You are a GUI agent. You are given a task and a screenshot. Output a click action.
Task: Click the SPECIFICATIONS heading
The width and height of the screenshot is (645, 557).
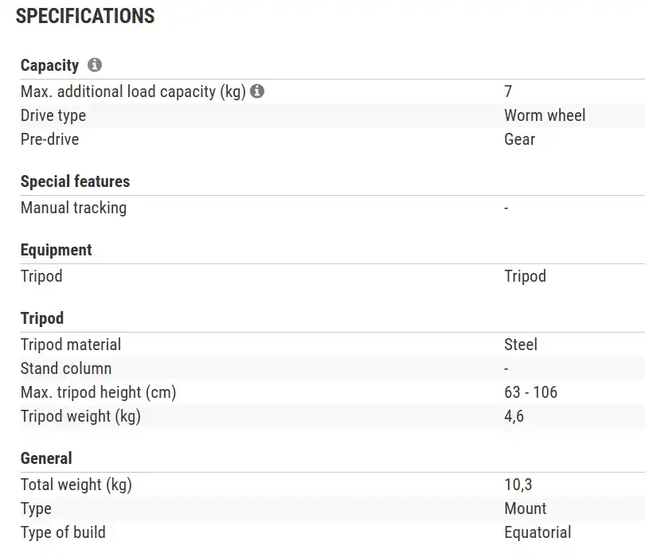pos(85,16)
